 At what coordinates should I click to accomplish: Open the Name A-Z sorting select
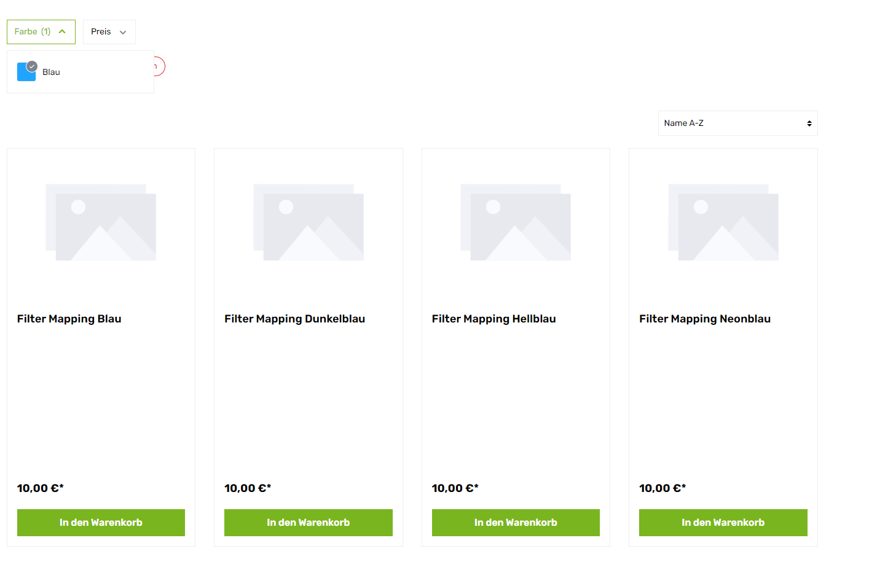[x=737, y=123]
